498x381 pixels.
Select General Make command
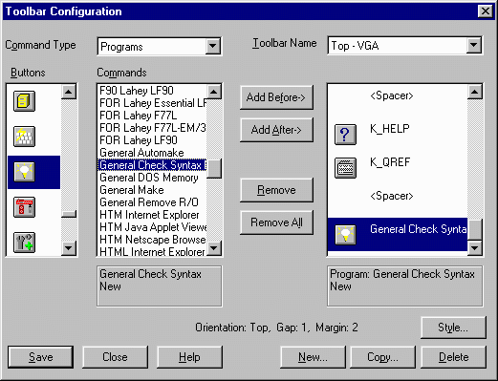tap(152, 190)
